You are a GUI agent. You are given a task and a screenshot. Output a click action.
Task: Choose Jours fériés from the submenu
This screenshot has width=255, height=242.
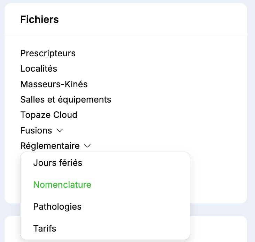pyautogui.click(x=57, y=163)
